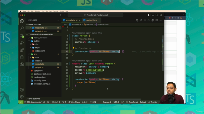The height and width of the screenshot is (114, 204).
Task: Close the models.ts tab
Action: [x=79, y=20]
